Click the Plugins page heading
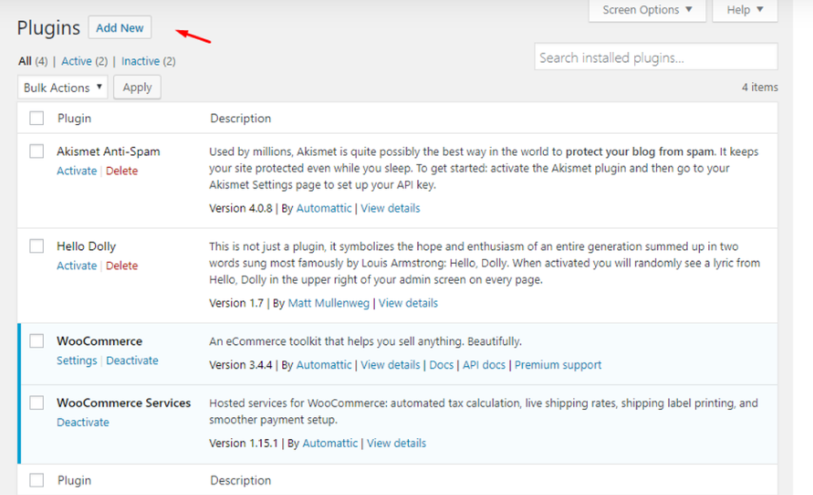The width and height of the screenshot is (813, 495). pyautogui.click(x=49, y=28)
